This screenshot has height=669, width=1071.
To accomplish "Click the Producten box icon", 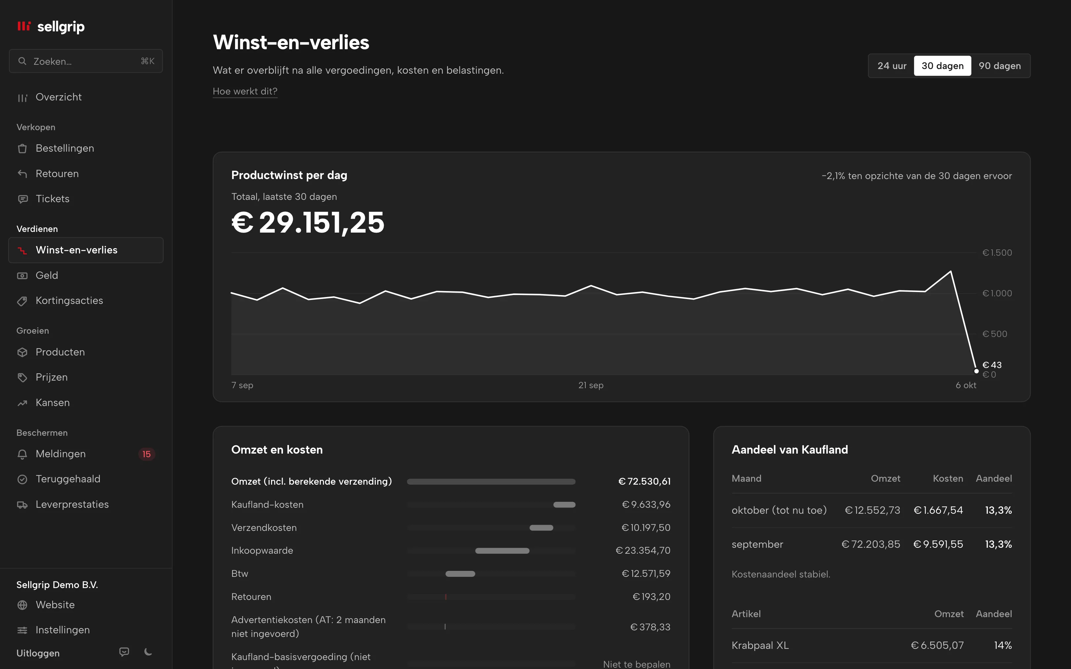I will (22, 352).
